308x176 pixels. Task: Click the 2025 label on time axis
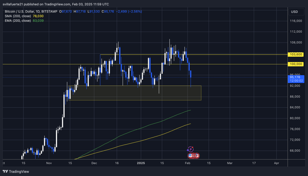click(x=140, y=163)
